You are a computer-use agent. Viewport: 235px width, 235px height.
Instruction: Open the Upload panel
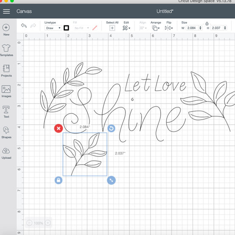tap(6, 153)
